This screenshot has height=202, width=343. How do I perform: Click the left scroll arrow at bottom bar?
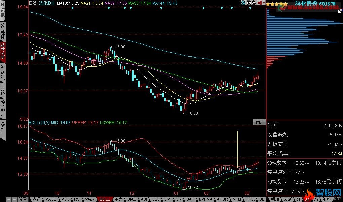9,199
